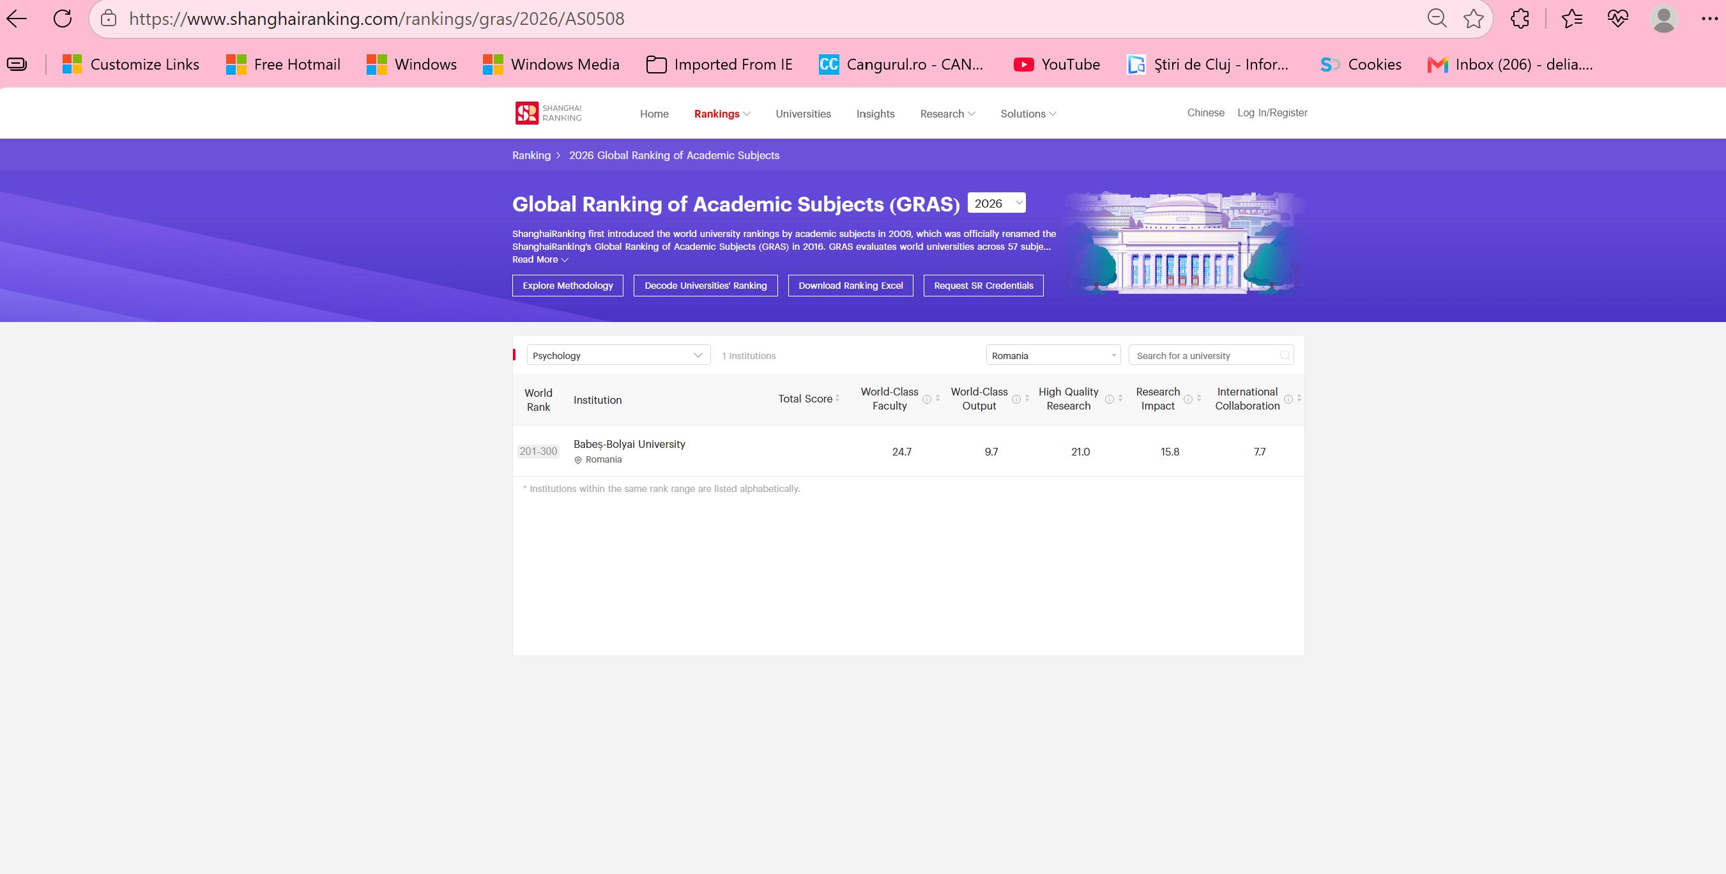Image resolution: width=1726 pixels, height=874 pixels.
Task: Sort by International Collaboration arrows
Action: (x=1299, y=398)
